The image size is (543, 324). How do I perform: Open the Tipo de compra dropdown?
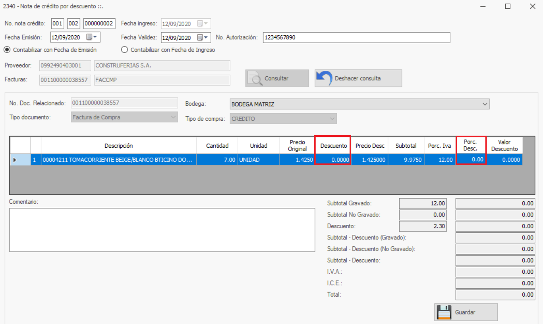[332, 119]
